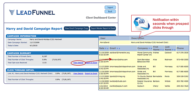
Task: Click Export Master Report to Excel
Action: (x=103, y=28)
